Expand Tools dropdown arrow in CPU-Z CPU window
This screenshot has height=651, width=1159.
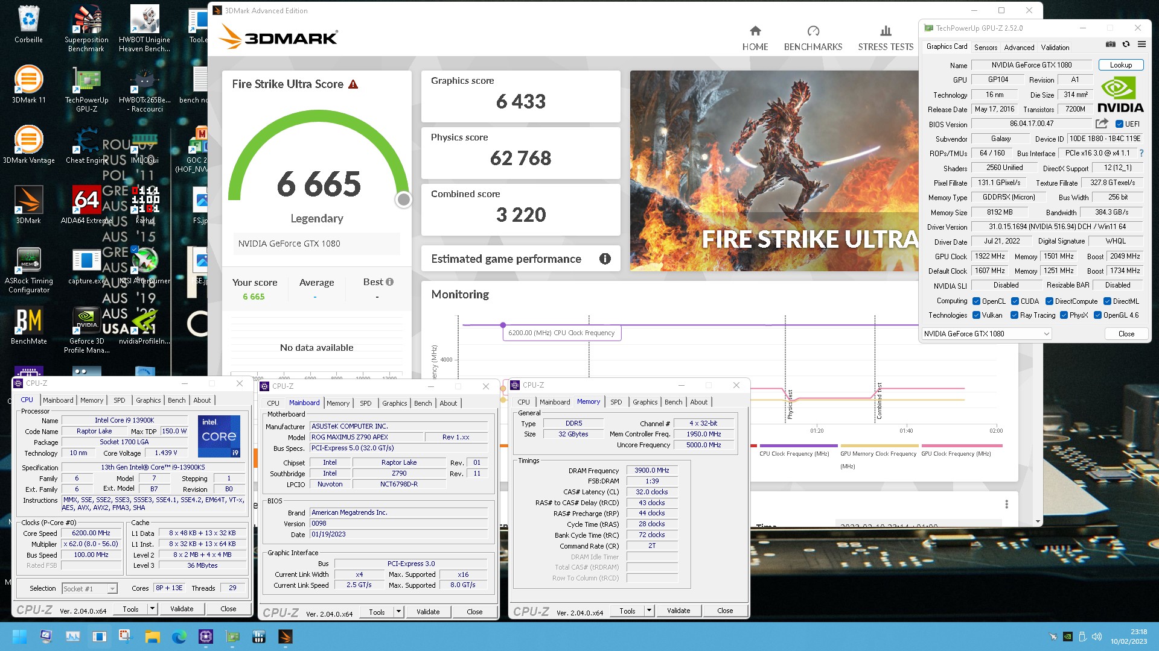coord(152,609)
